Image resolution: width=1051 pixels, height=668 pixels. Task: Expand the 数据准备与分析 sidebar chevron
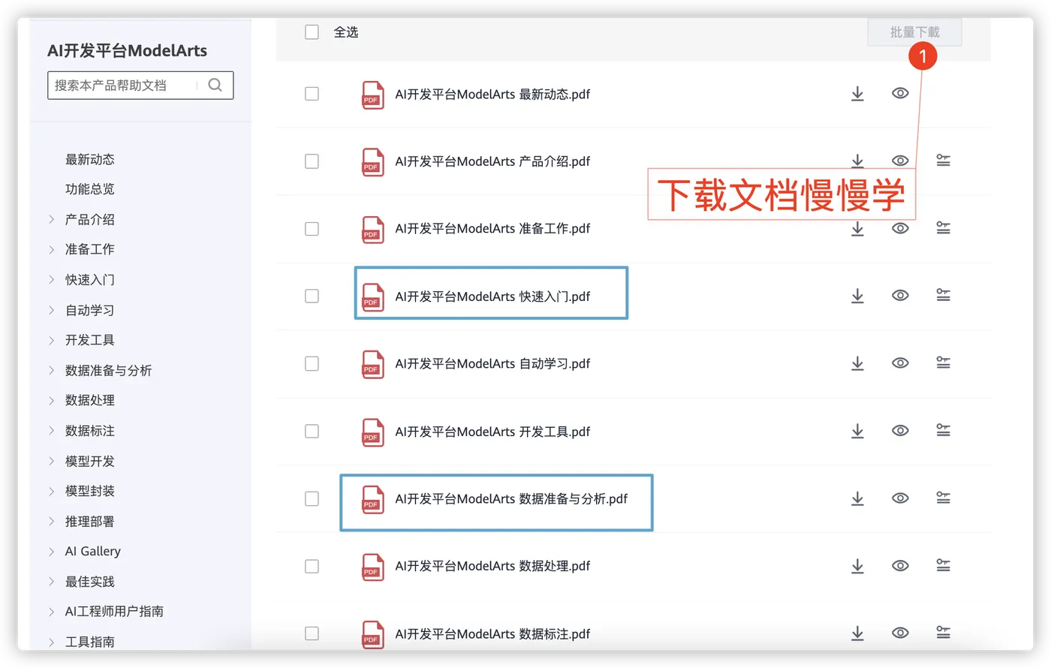[x=51, y=370]
